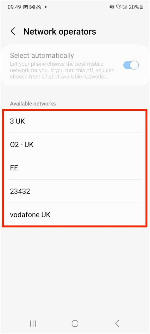Select the EE network
Screen dimensions: 150x334
point(75,168)
